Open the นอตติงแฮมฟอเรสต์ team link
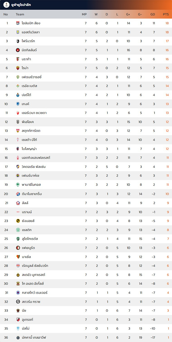 [x=36, y=158]
